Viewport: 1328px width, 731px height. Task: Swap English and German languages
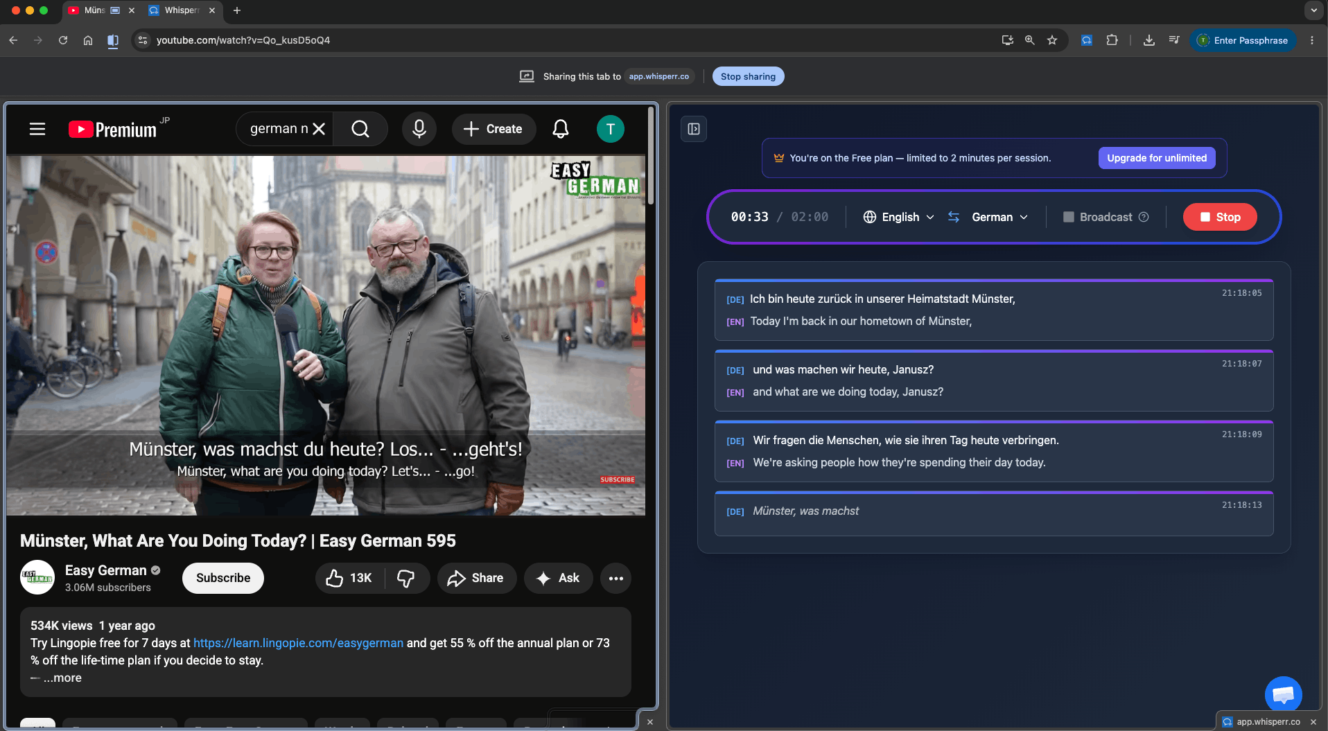point(954,217)
